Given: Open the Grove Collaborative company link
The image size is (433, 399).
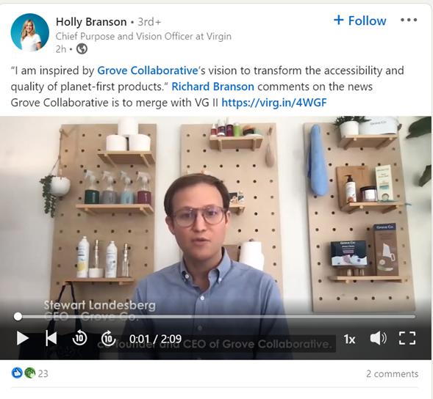Looking at the screenshot, I should pyautogui.click(x=148, y=70).
